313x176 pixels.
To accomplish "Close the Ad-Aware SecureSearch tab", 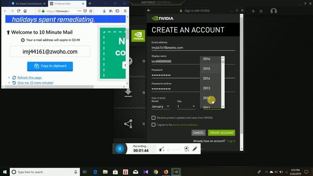I will point(45,3).
